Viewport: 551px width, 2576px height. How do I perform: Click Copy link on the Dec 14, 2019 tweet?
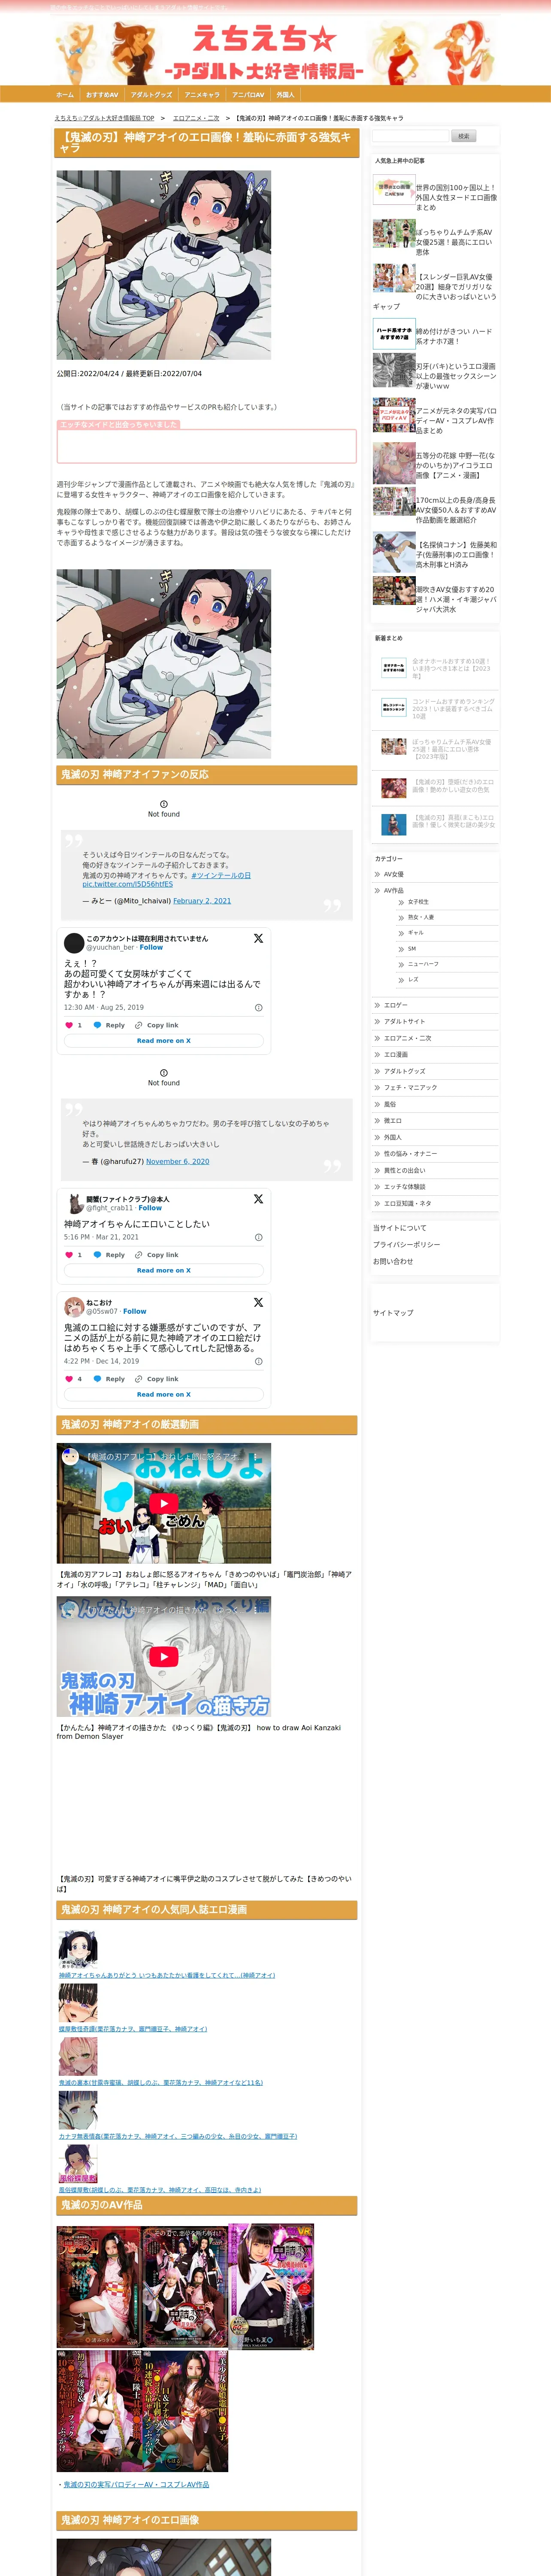point(157,1379)
